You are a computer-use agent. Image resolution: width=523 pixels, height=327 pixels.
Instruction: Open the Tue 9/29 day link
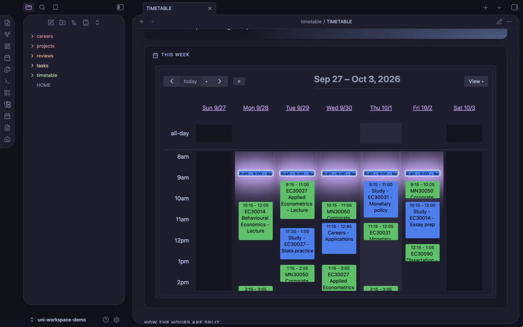[x=297, y=108]
